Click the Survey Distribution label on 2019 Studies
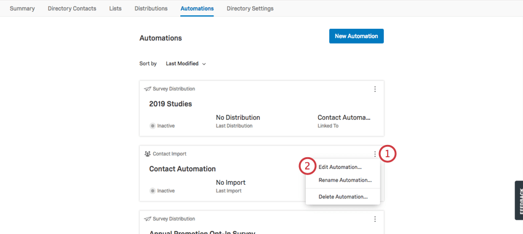Image resolution: width=523 pixels, height=234 pixels. coord(174,89)
